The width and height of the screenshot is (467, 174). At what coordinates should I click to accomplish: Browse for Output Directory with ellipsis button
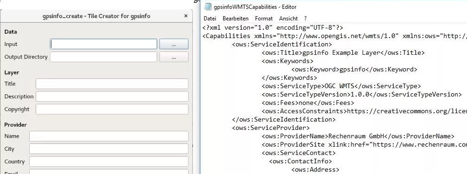coord(174,57)
